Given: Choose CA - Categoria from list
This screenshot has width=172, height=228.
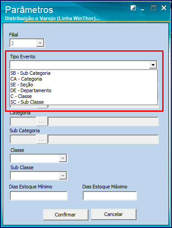Looking at the screenshot, I should pos(84,79).
